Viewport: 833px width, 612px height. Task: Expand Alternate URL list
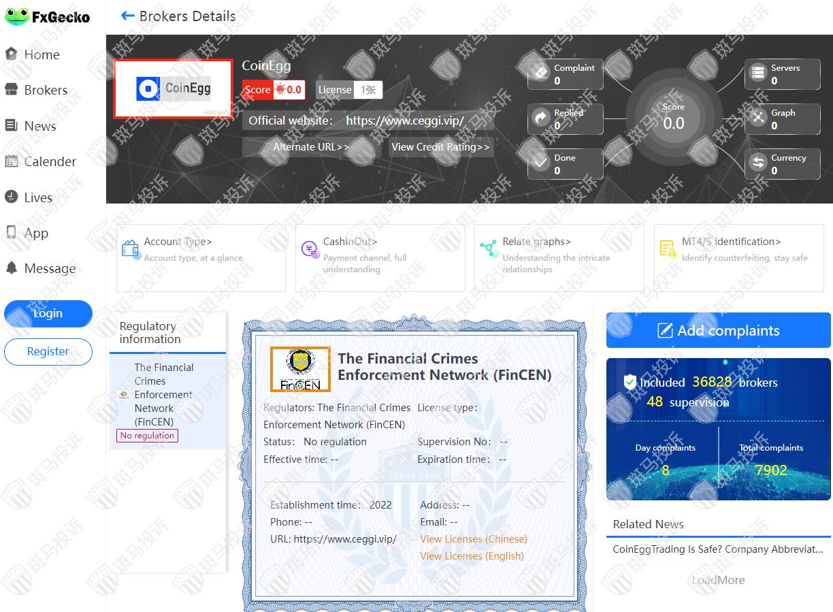(311, 147)
